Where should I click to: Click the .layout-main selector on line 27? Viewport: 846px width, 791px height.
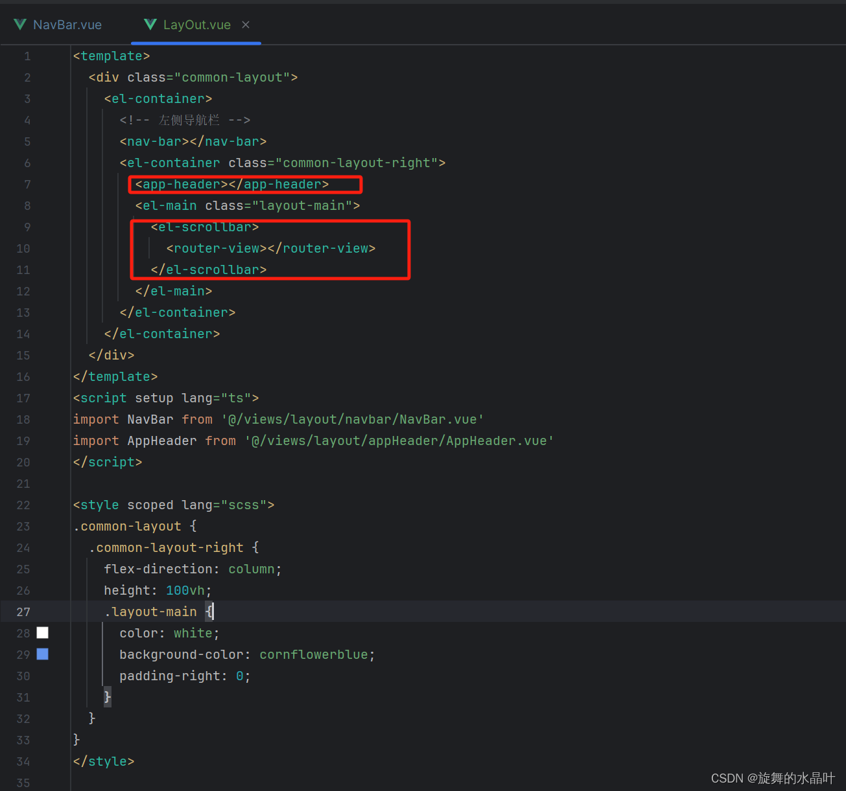click(x=150, y=612)
